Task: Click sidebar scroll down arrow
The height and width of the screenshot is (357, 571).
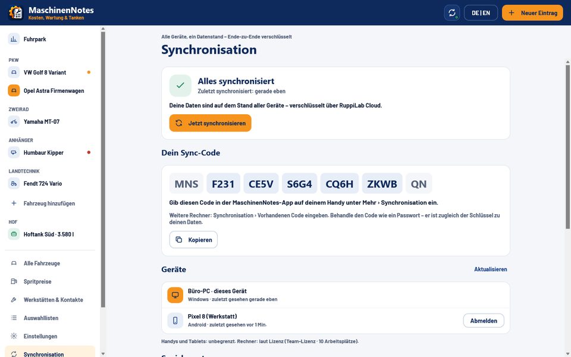Action: point(103,353)
